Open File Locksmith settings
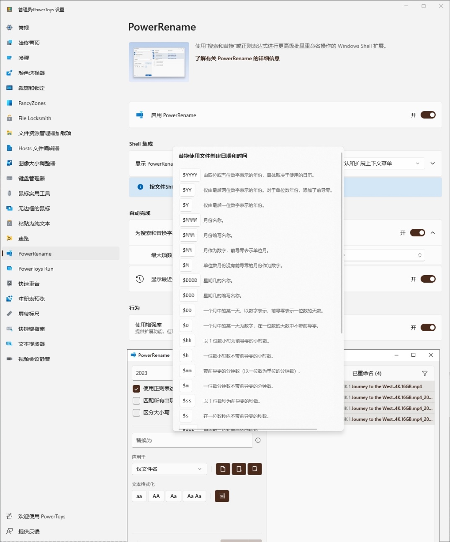 60,118
